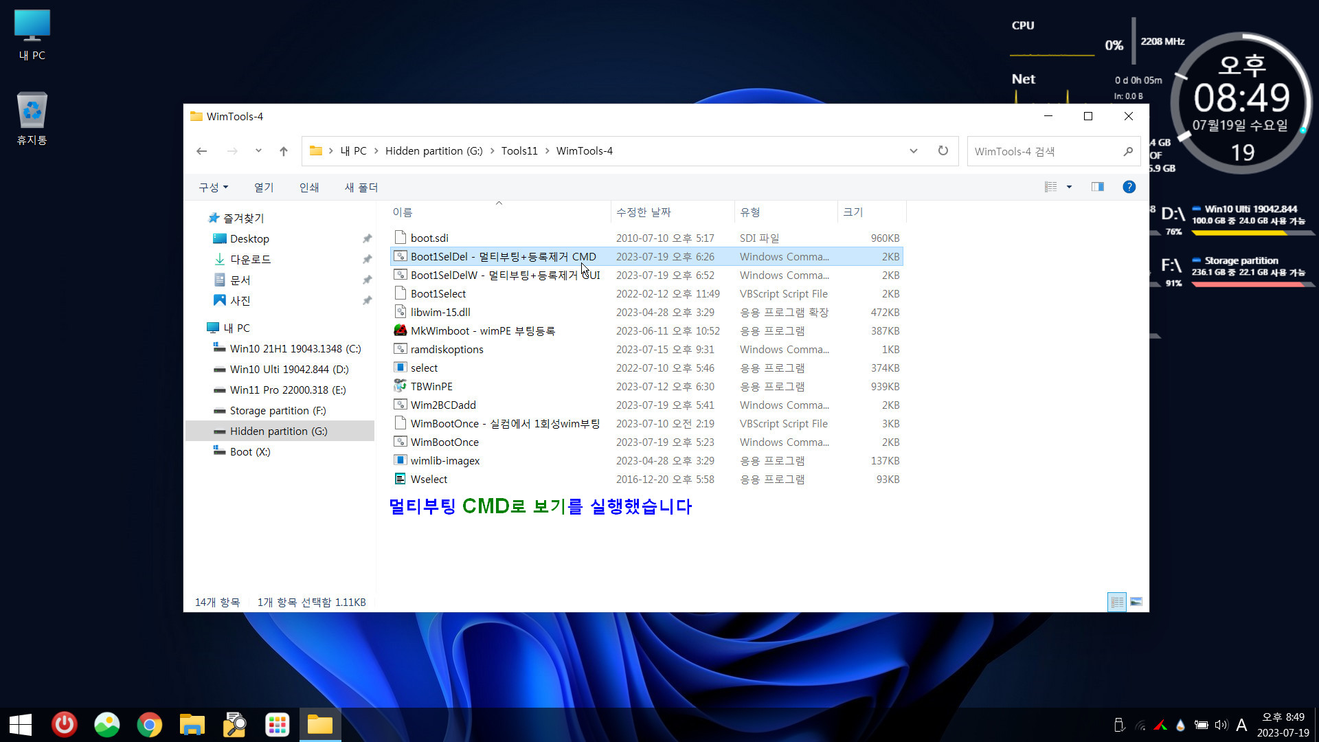Open the 내 PC desktop icon
This screenshot has width=1319, height=742.
tap(32, 36)
